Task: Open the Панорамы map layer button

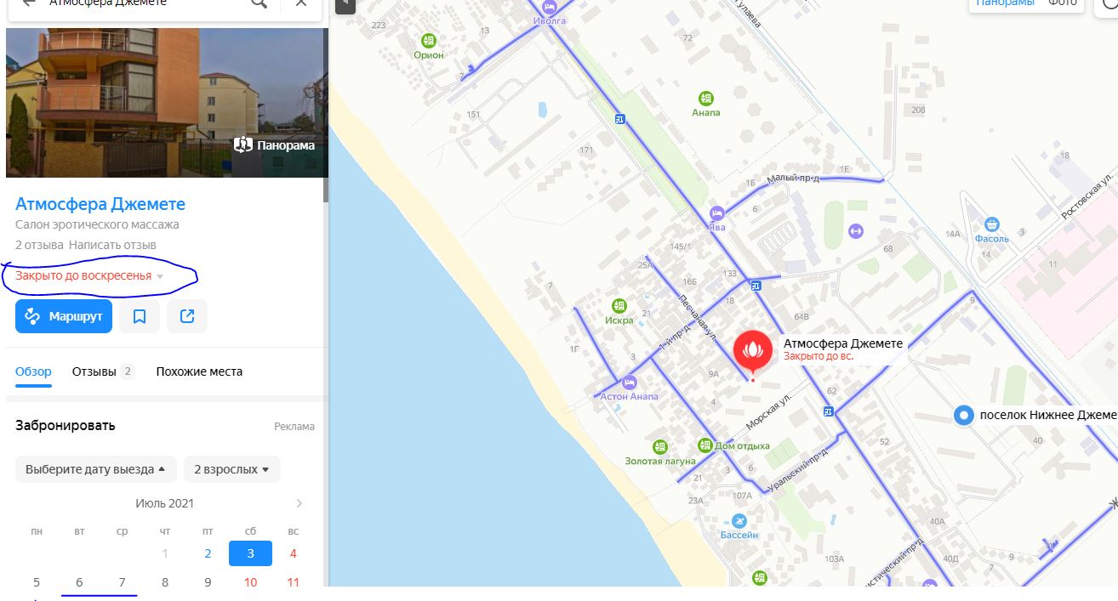Action: coord(1005,3)
